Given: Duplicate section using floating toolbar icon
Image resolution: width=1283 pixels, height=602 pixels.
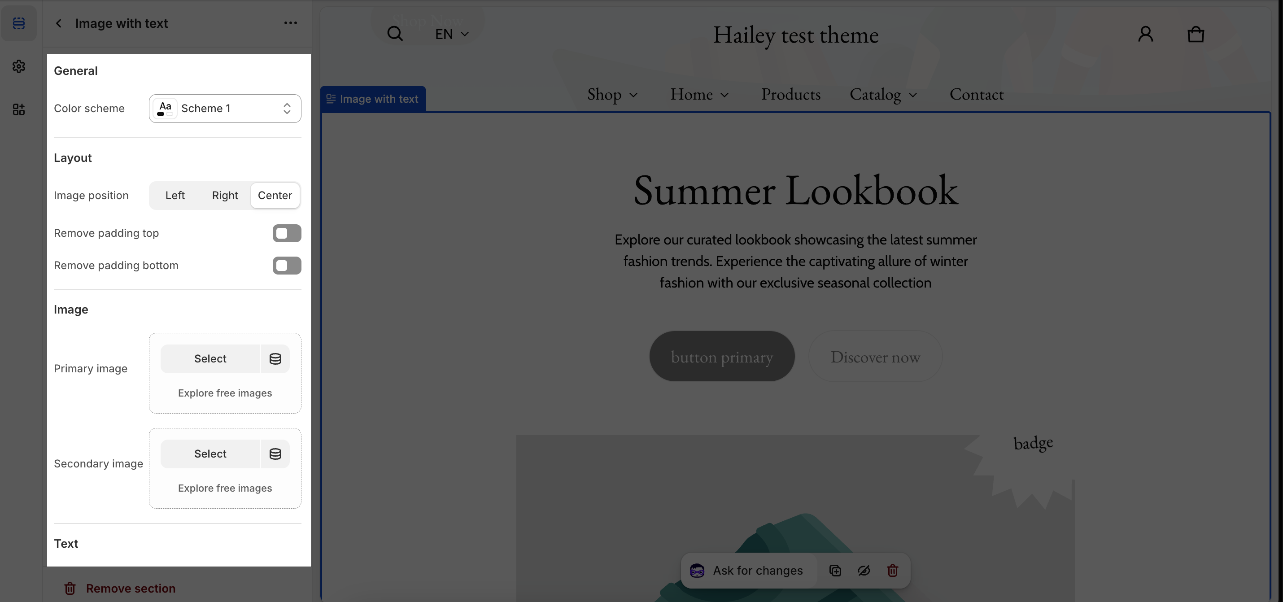Looking at the screenshot, I should coord(835,570).
